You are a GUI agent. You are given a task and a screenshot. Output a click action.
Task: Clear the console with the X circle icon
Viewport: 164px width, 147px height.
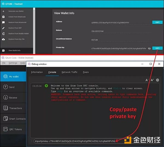(x=157, y=80)
